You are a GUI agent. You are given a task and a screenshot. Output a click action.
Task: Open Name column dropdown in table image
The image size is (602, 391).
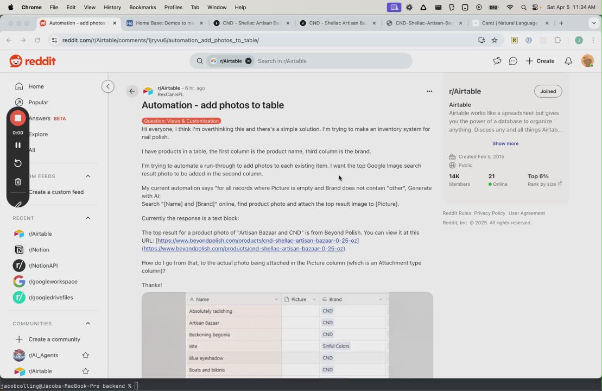click(276, 299)
